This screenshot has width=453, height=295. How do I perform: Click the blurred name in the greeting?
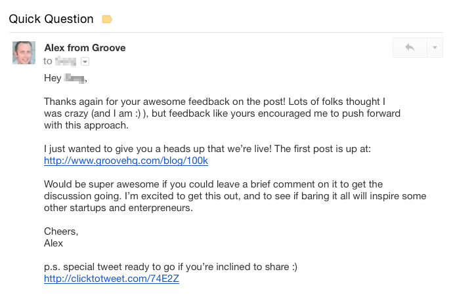(x=74, y=79)
